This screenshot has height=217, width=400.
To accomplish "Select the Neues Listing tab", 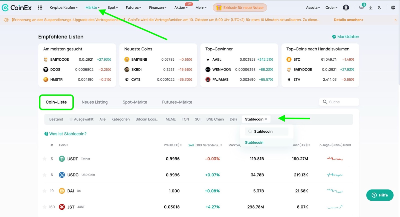I will pyautogui.click(x=94, y=102).
